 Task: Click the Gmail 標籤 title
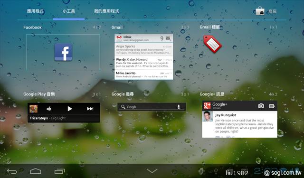pyautogui.click(x=210, y=27)
